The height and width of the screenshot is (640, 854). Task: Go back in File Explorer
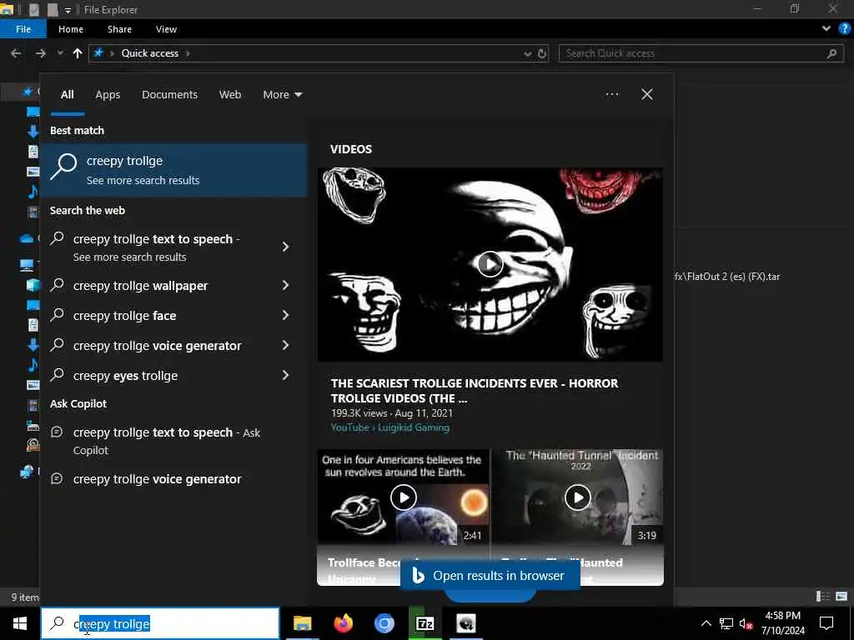click(16, 53)
